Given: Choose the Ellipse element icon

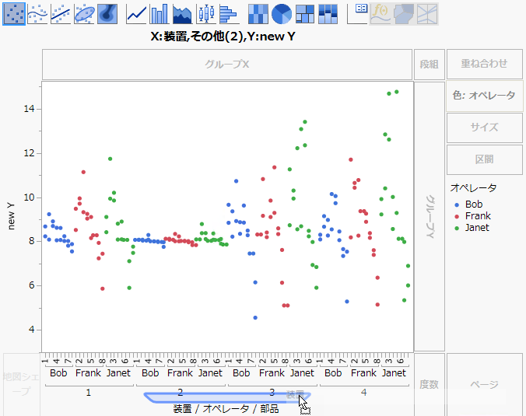Looking at the screenshot, I should pyautogui.click(x=84, y=13).
